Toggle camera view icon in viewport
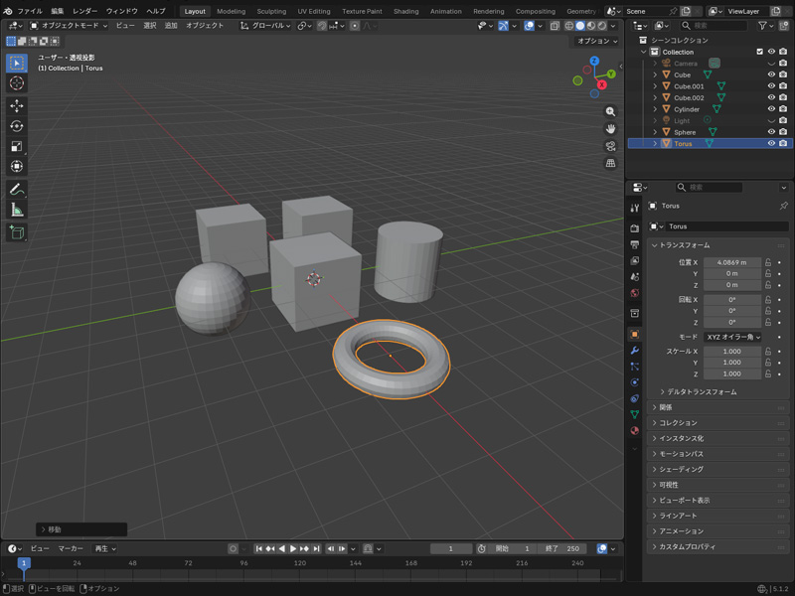This screenshot has width=795, height=596. coord(610,146)
